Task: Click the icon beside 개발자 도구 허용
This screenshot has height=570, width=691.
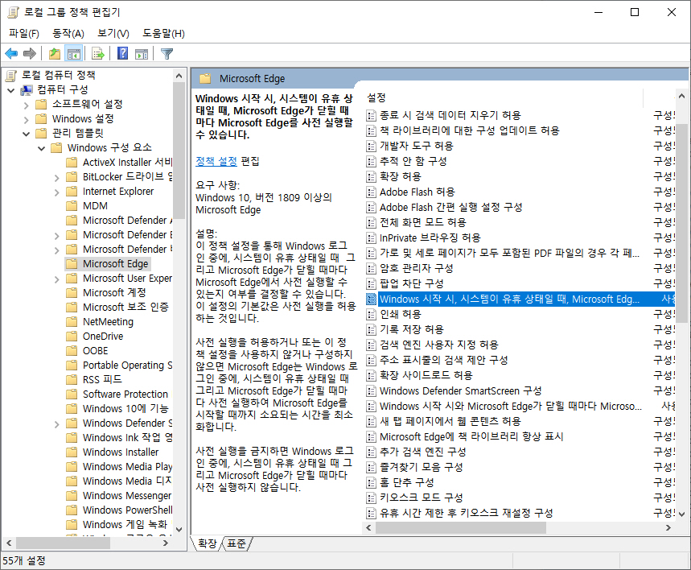Action: (x=371, y=146)
